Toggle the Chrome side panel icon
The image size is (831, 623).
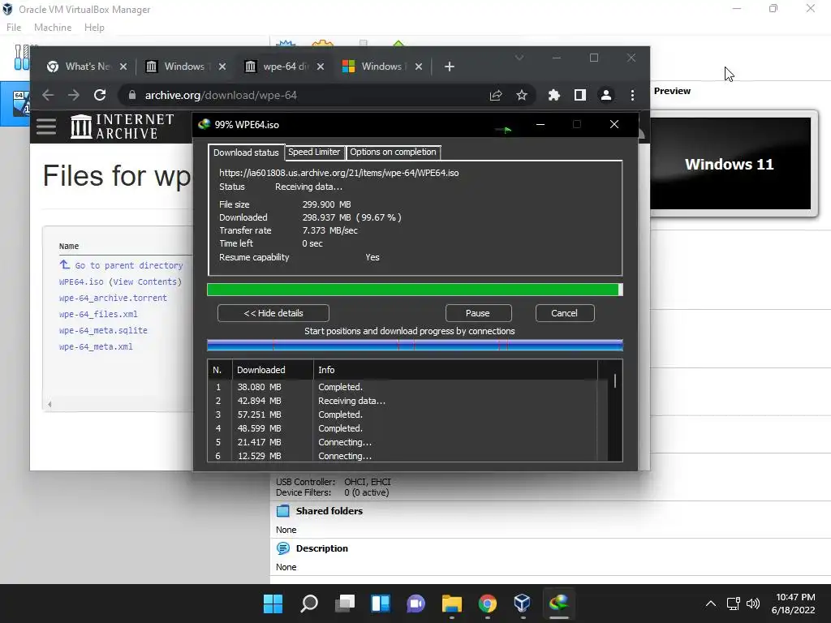pyautogui.click(x=579, y=95)
